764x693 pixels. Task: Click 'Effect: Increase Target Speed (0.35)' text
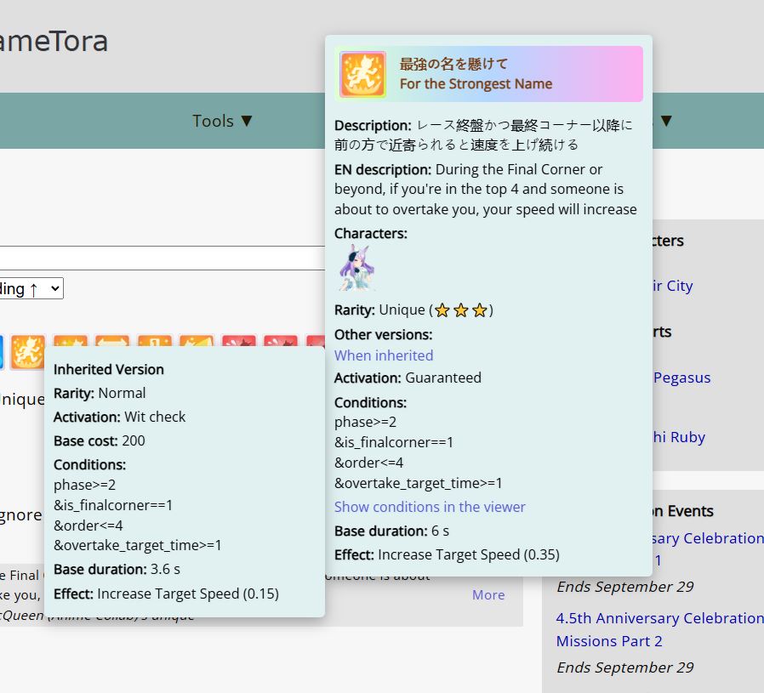pos(447,554)
